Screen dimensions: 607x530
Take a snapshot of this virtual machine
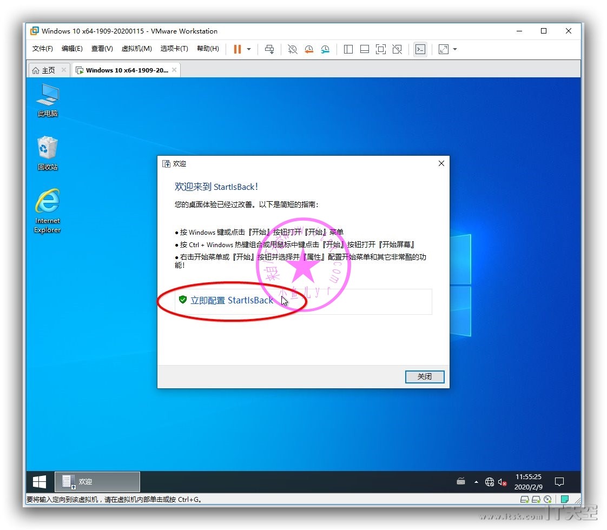[293, 49]
